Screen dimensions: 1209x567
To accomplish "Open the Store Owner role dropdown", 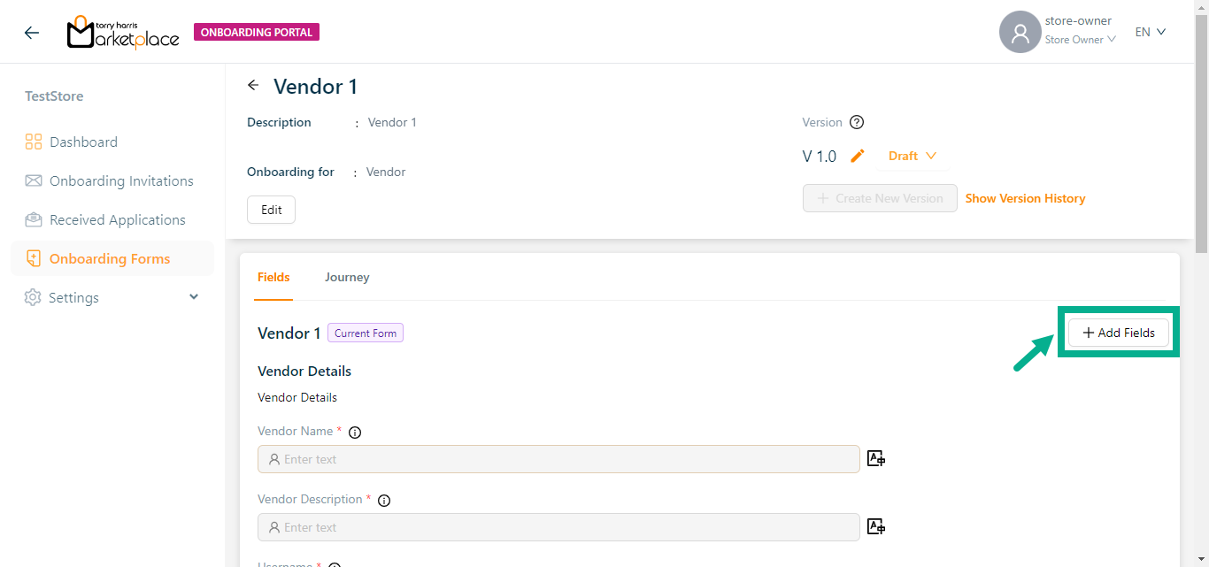I will pos(1080,40).
